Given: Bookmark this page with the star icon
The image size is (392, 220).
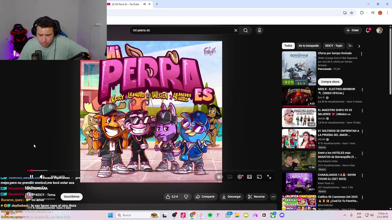Looking at the screenshot, I should click(x=352, y=13).
